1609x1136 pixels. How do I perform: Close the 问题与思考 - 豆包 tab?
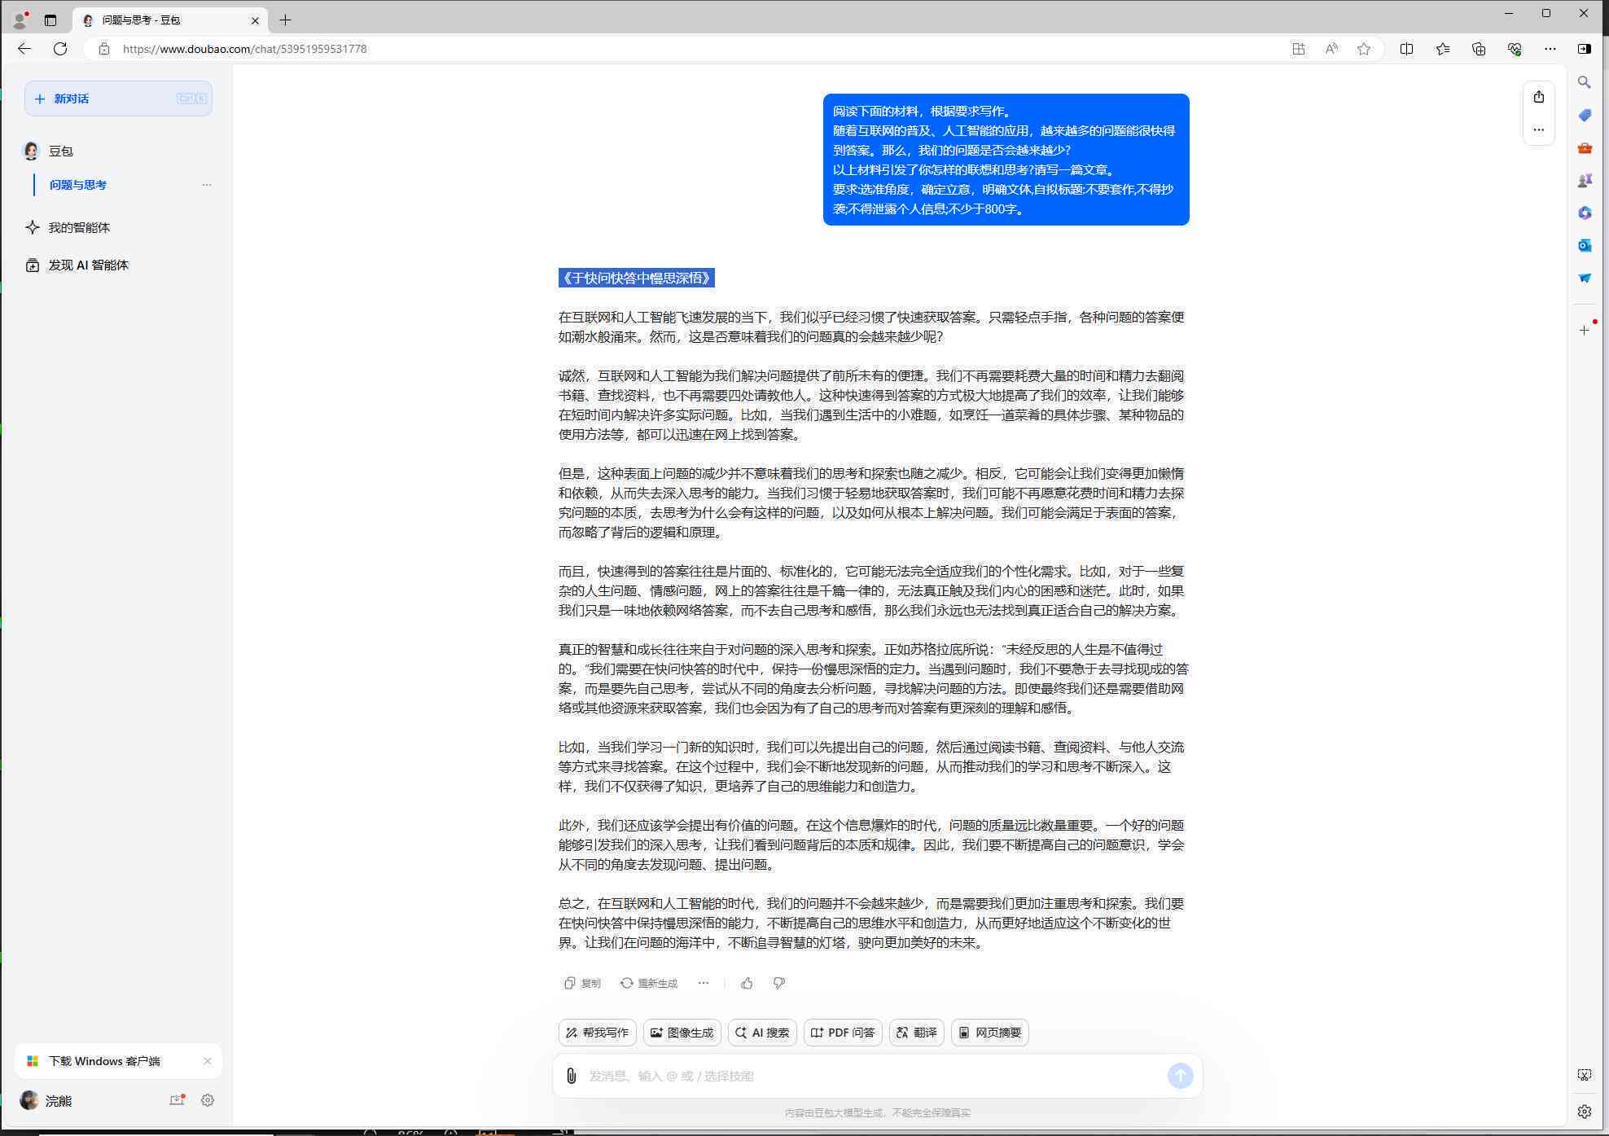tap(255, 20)
